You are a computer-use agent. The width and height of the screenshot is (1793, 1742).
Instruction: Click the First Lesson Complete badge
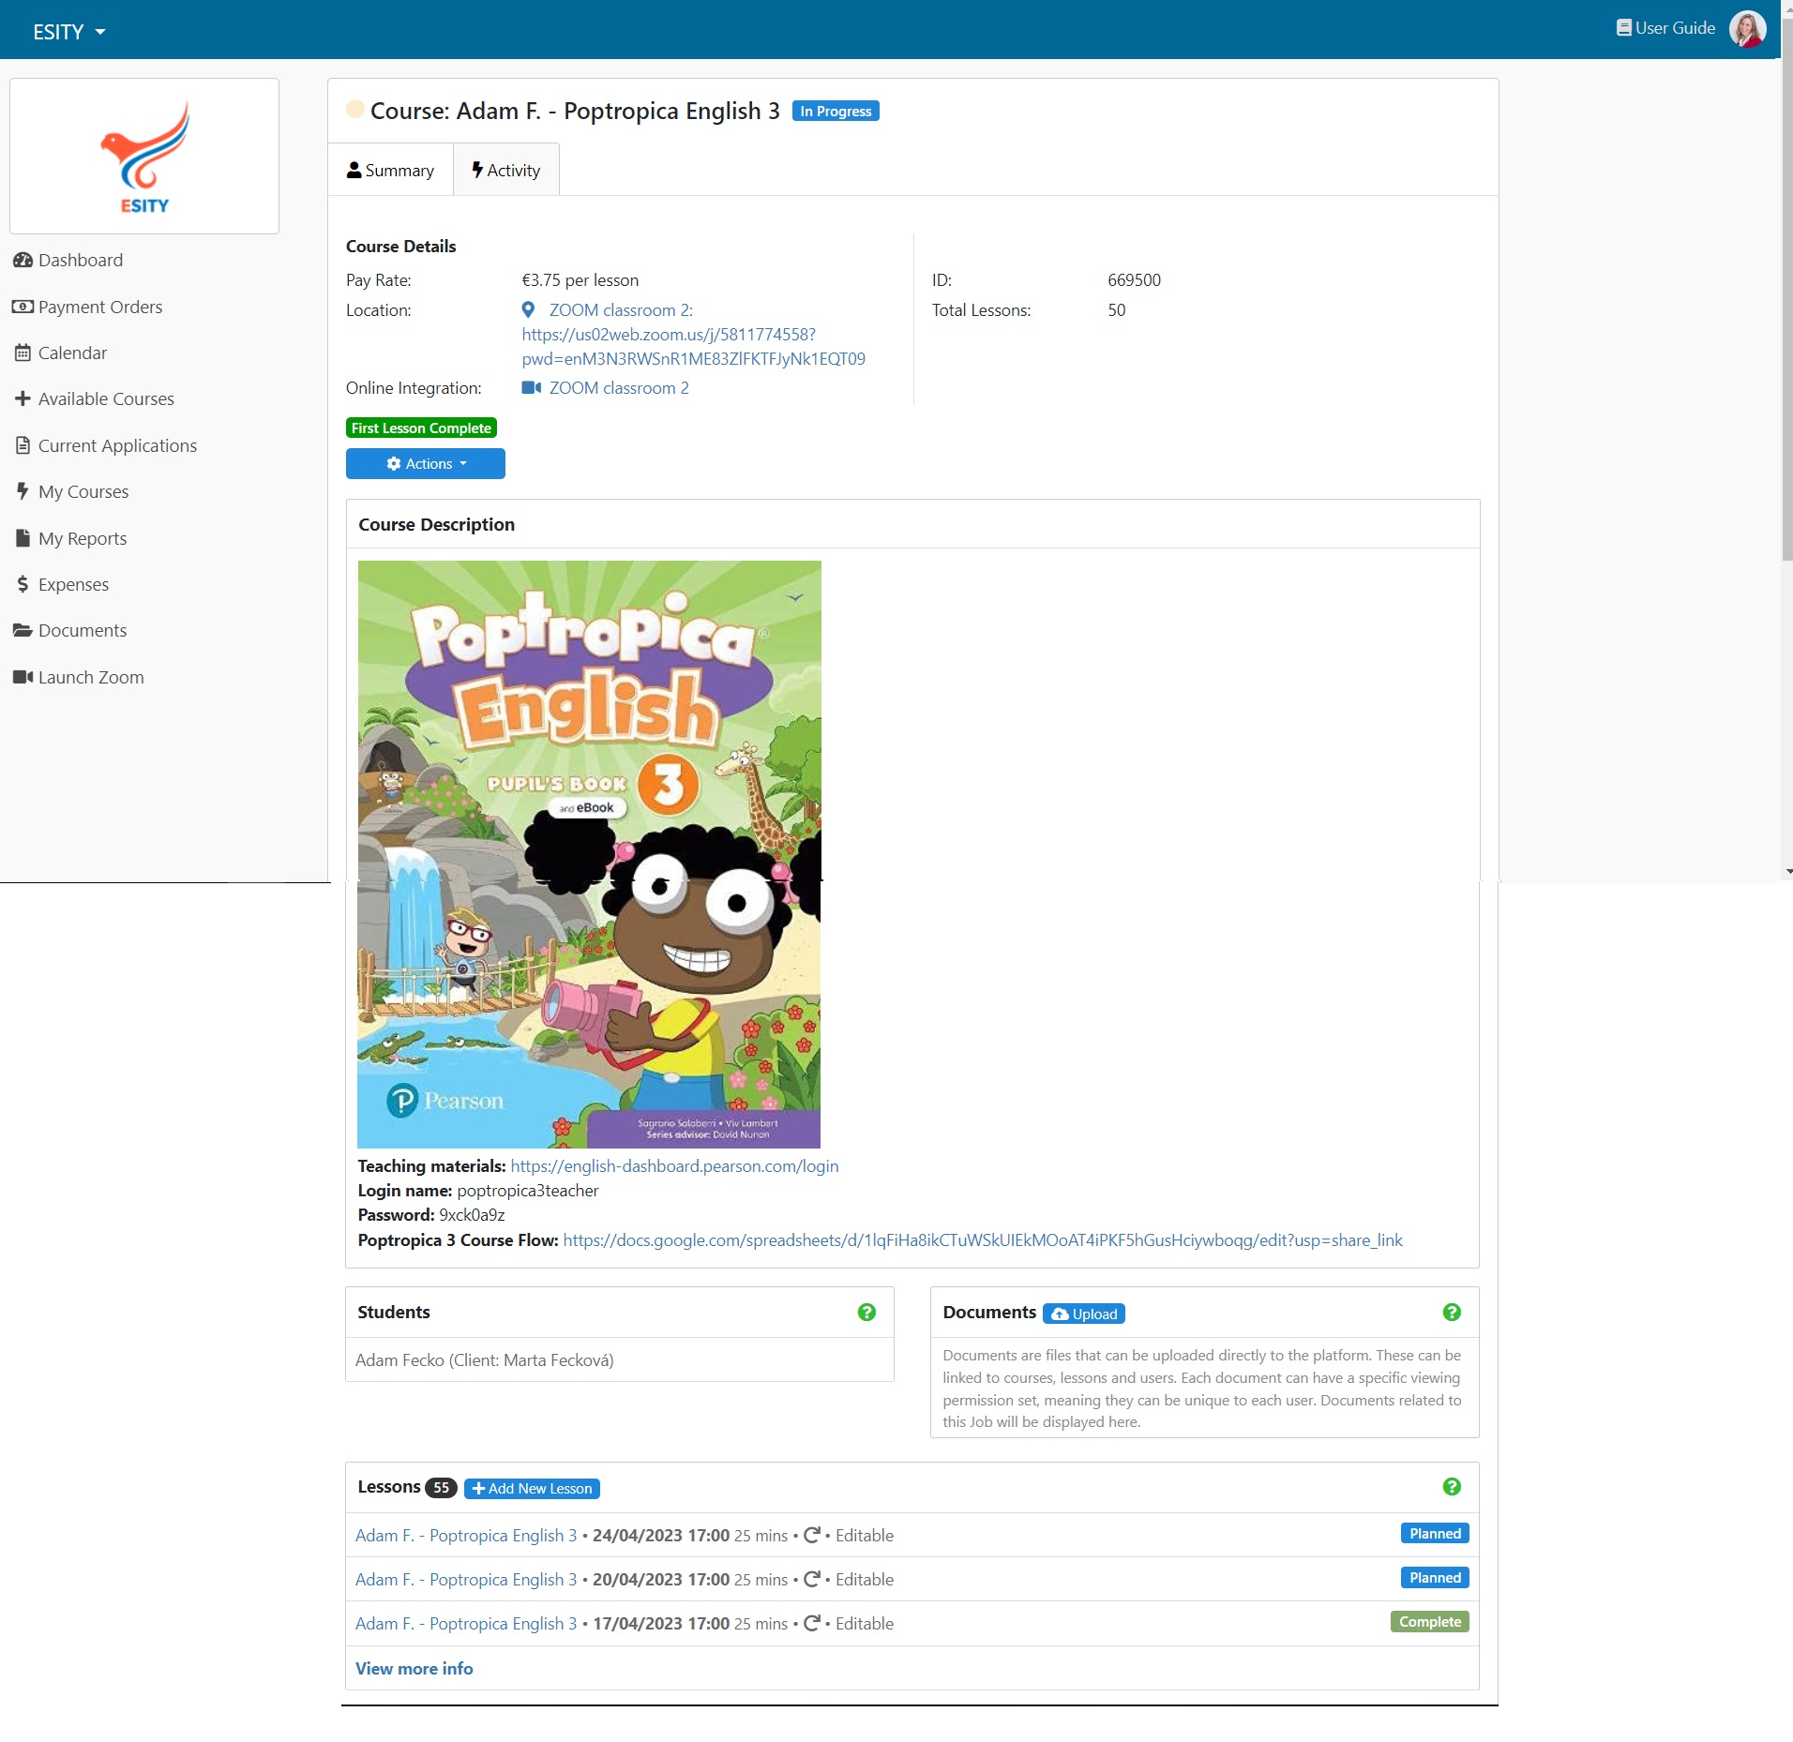pyautogui.click(x=421, y=428)
